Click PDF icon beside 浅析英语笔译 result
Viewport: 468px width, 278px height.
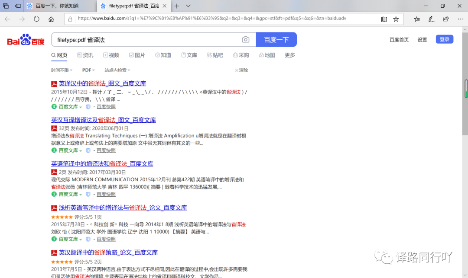[54, 208]
